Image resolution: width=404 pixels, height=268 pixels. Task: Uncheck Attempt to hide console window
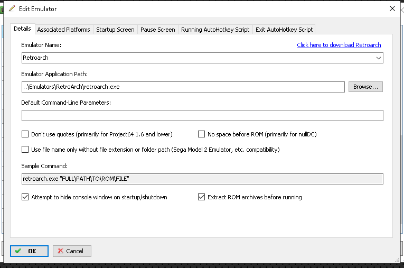tap(25, 197)
